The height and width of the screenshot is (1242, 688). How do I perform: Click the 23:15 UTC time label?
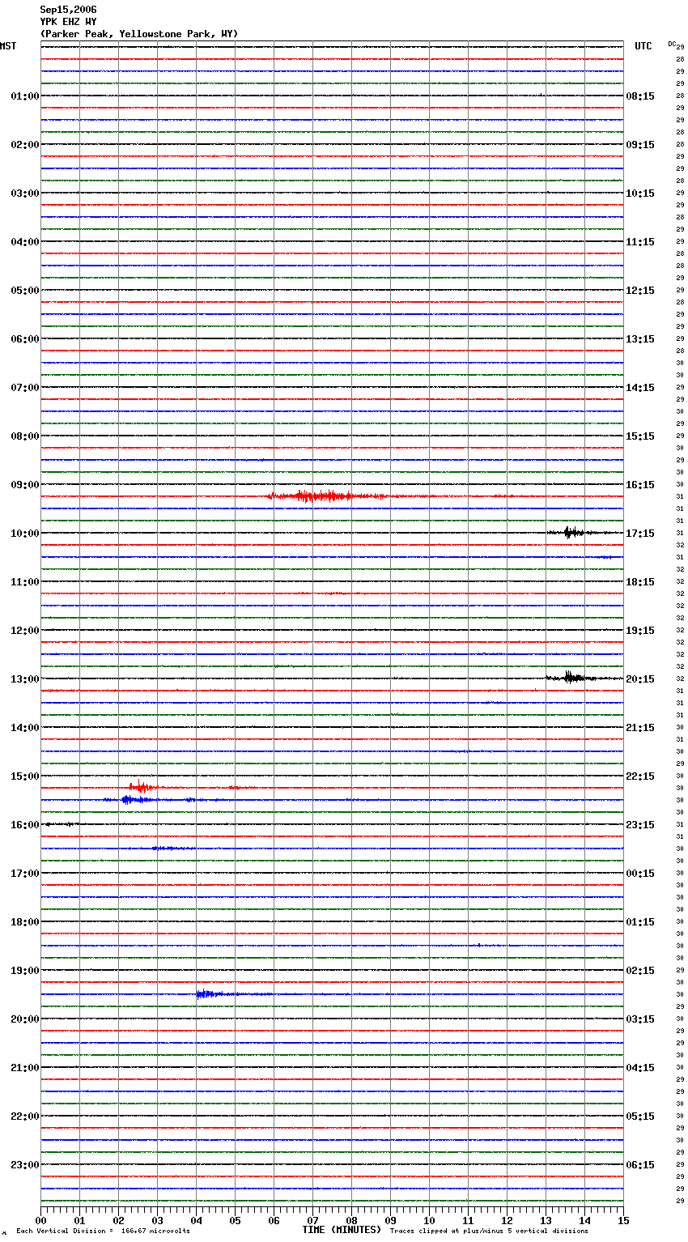click(640, 825)
